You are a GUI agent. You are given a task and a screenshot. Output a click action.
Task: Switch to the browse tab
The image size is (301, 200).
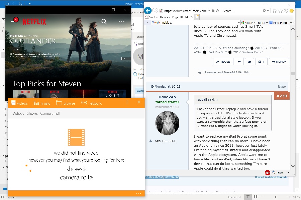pyautogui.click(x=66, y=103)
